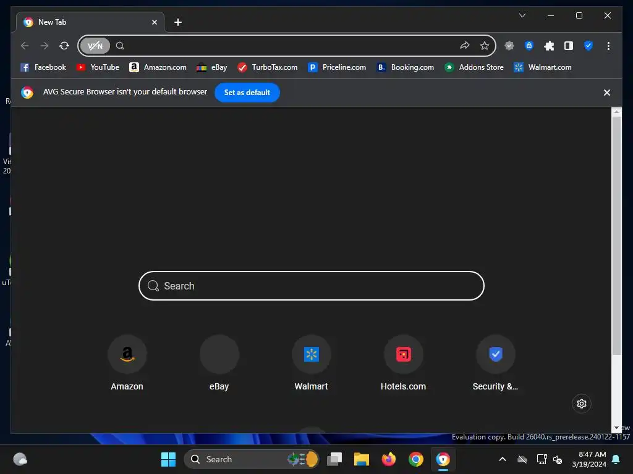
Task: Open the eBay shortcut tile
Action: tap(219, 363)
